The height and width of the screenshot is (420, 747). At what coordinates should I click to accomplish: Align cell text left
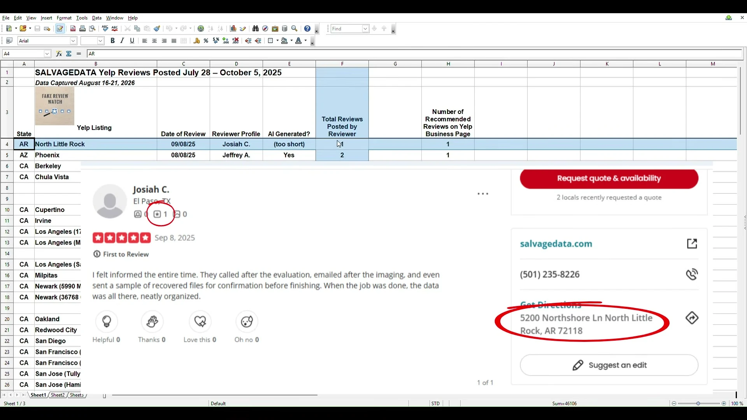[145, 41]
